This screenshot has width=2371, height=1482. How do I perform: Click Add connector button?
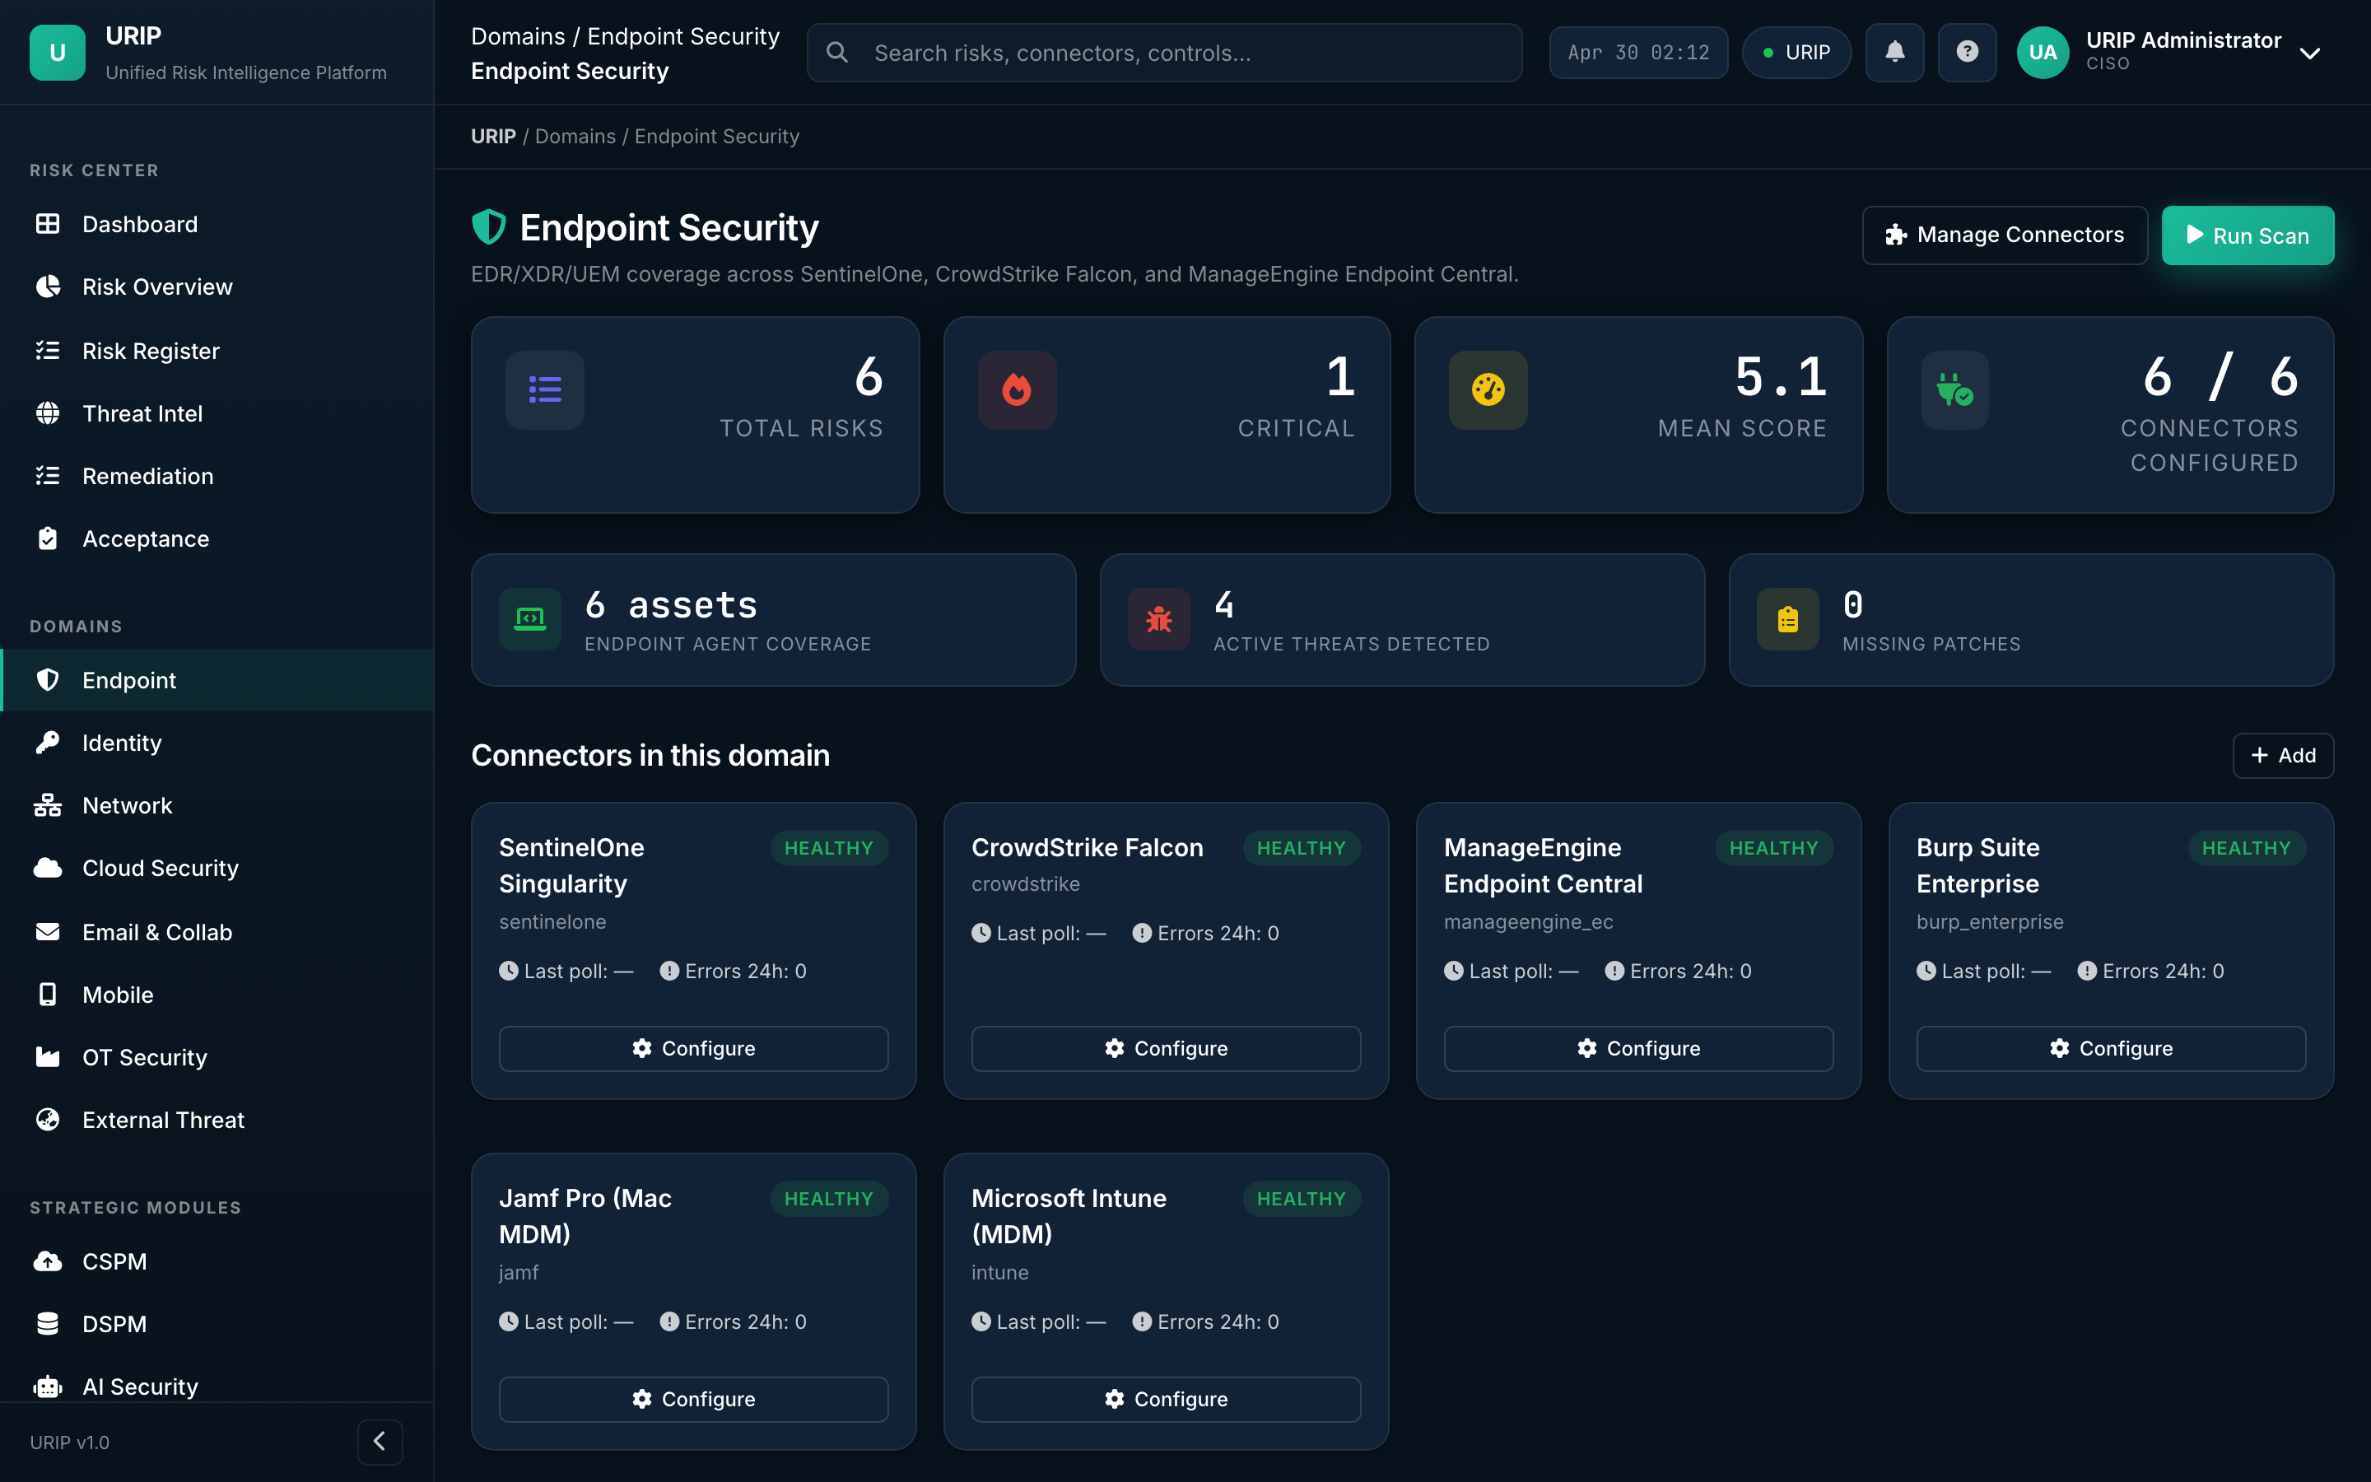(2282, 755)
